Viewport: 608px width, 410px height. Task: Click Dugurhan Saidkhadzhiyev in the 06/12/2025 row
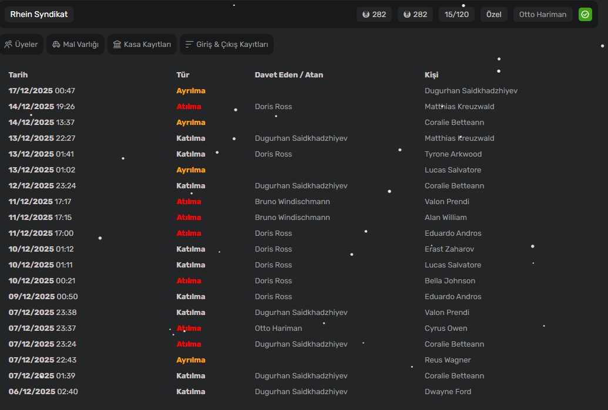(301, 392)
